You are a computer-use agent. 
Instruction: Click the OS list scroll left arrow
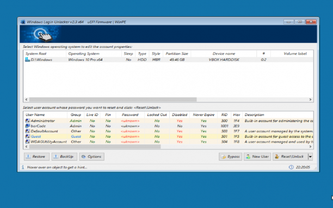[x=26, y=100]
